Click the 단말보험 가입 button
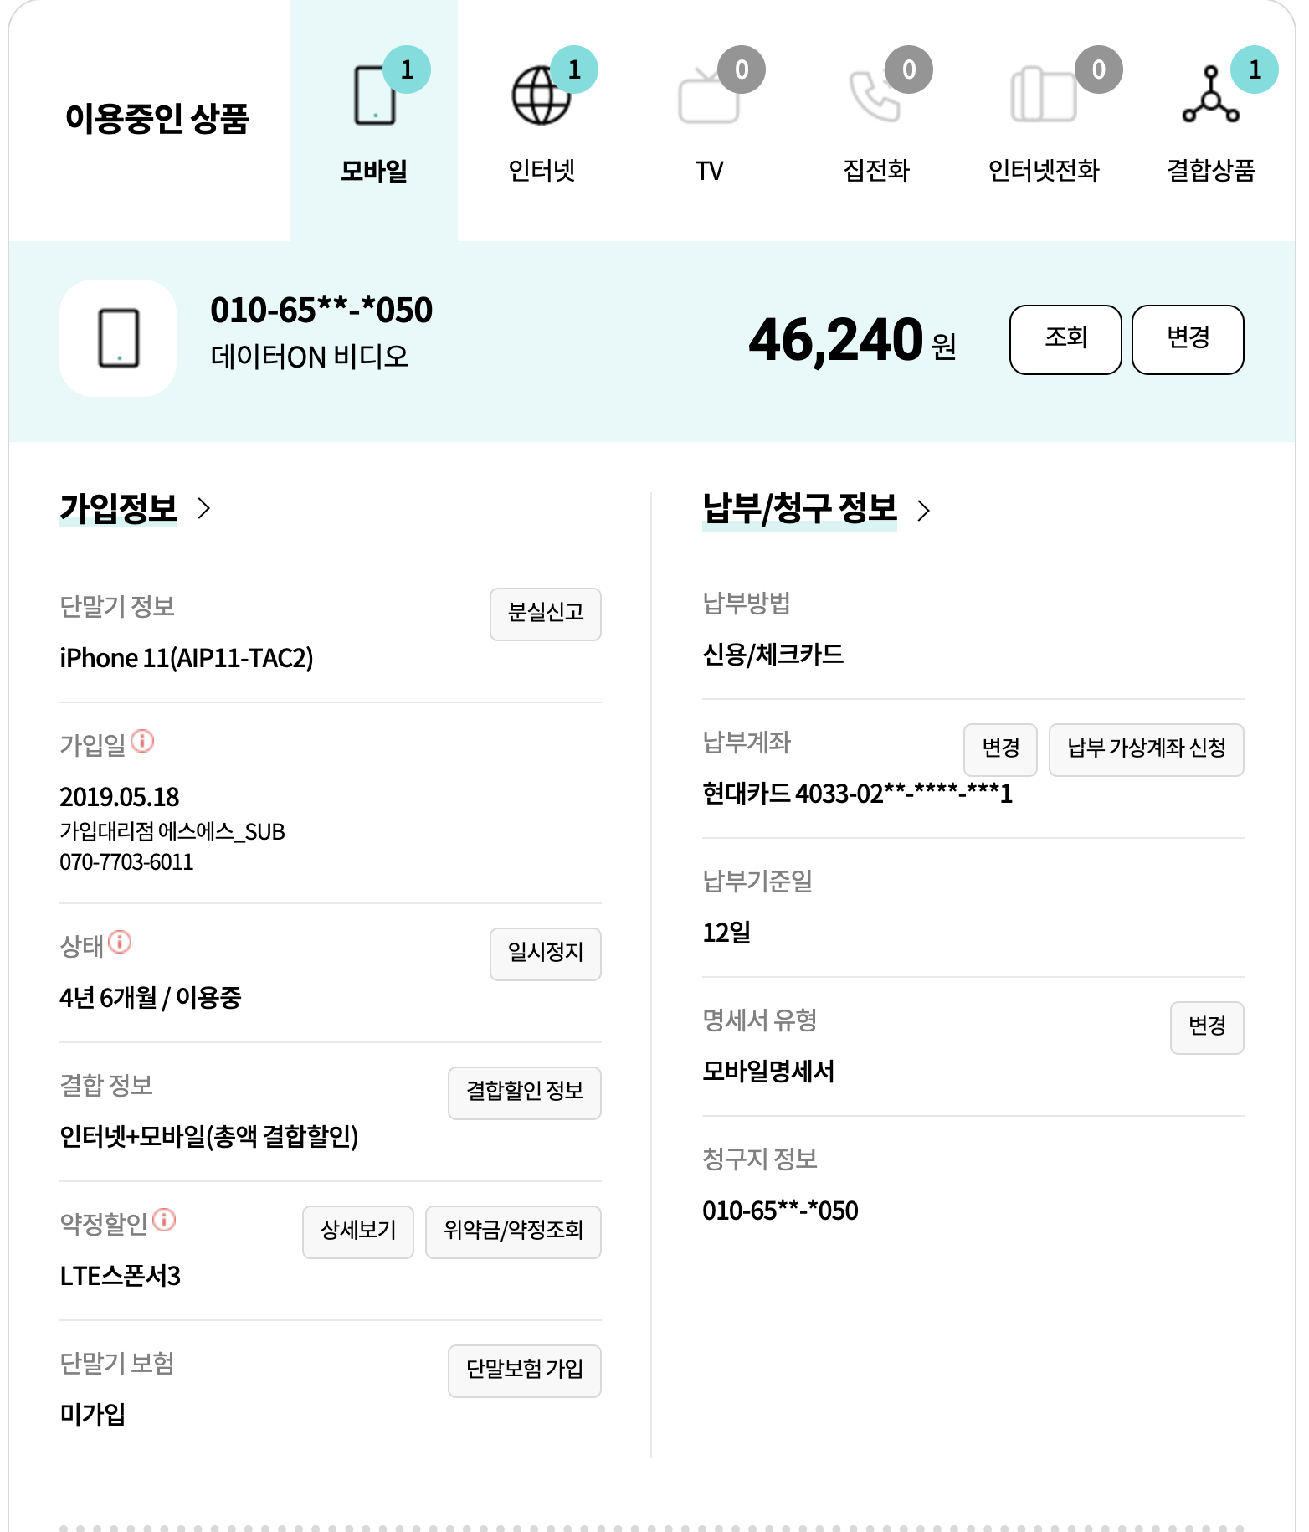The image size is (1309, 1532). pyautogui.click(x=524, y=1371)
